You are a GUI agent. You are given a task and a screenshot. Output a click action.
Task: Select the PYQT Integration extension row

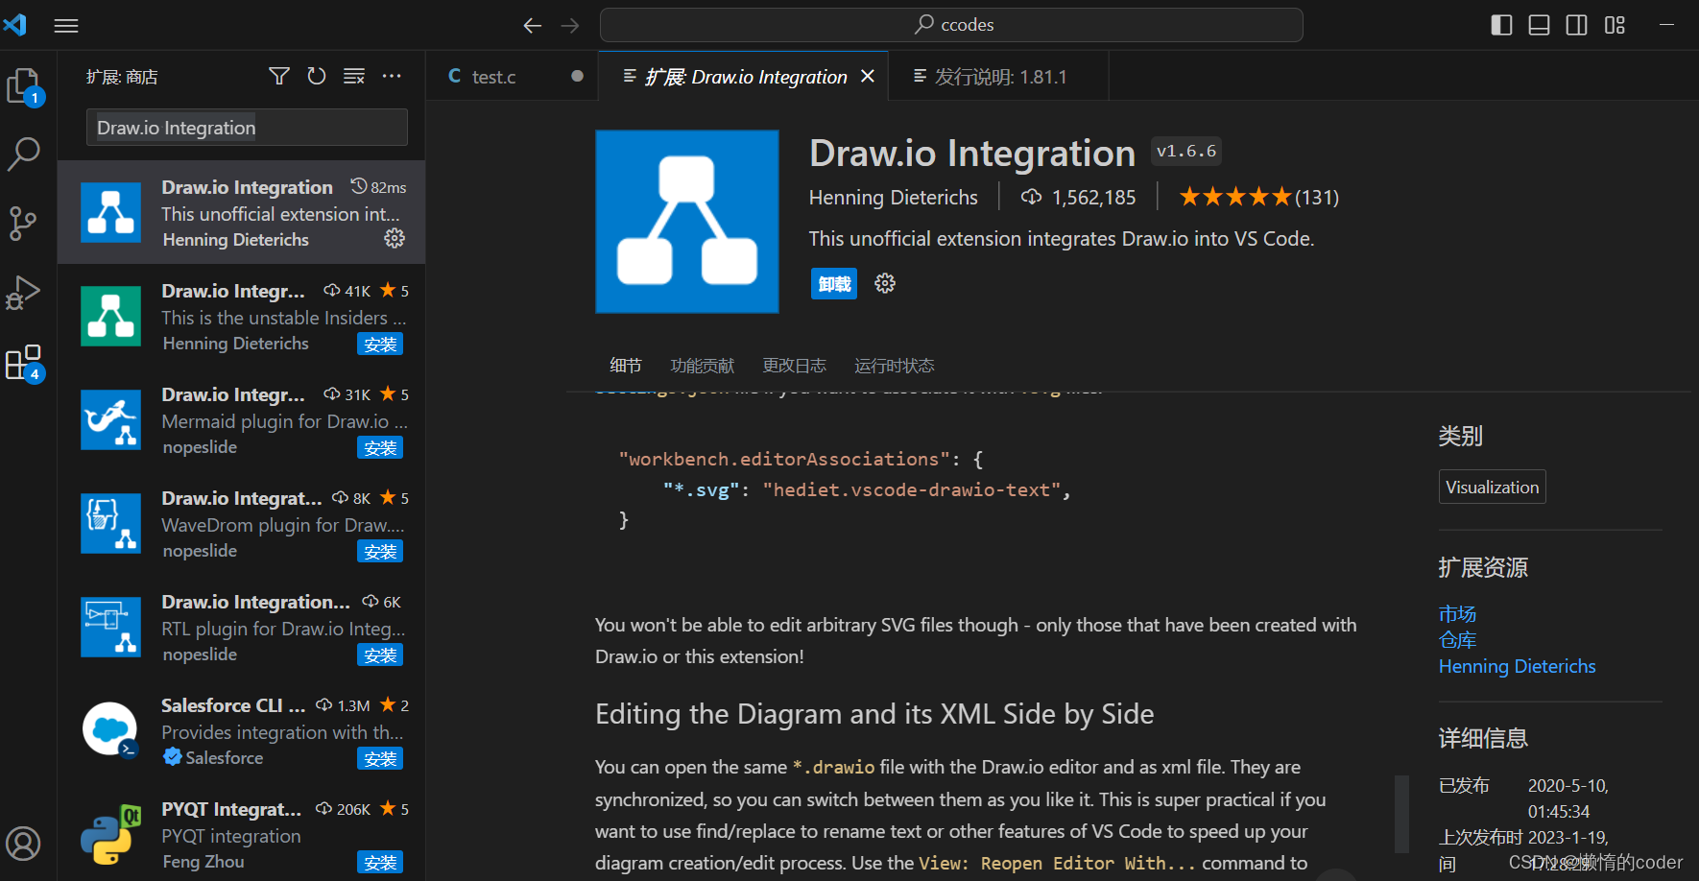pos(241,832)
